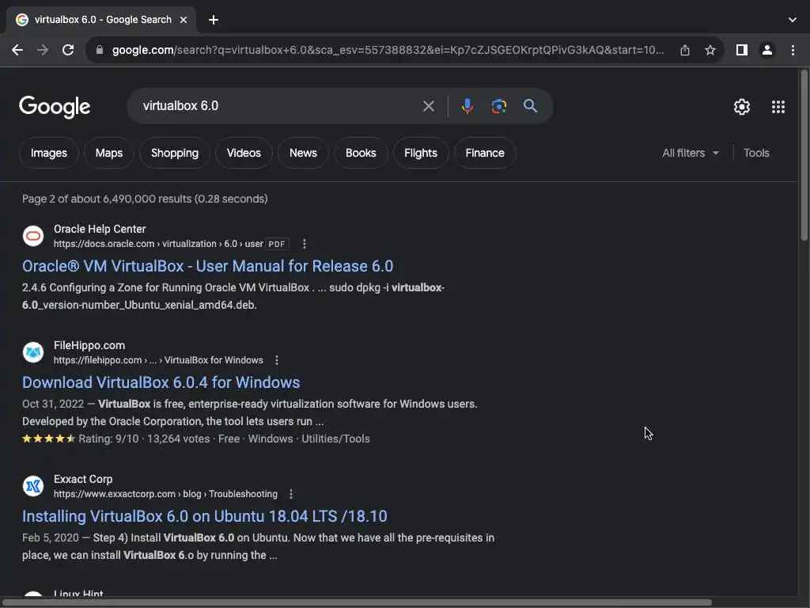Viewport: 810px width, 608px height.
Task: Open Installing VirtualBox 6.0 on Ubuntu link
Action: (x=205, y=516)
